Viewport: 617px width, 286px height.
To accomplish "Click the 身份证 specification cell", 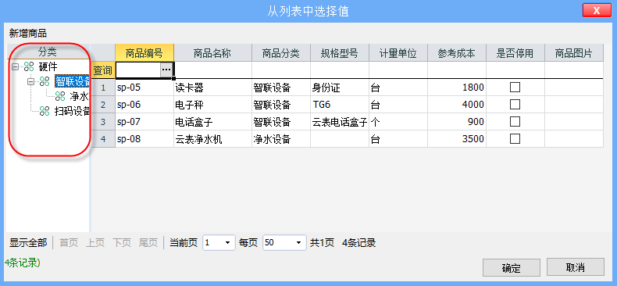I will point(340,88).
